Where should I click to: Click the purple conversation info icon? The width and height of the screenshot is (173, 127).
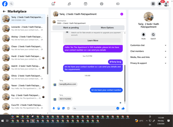coord(122,14)
